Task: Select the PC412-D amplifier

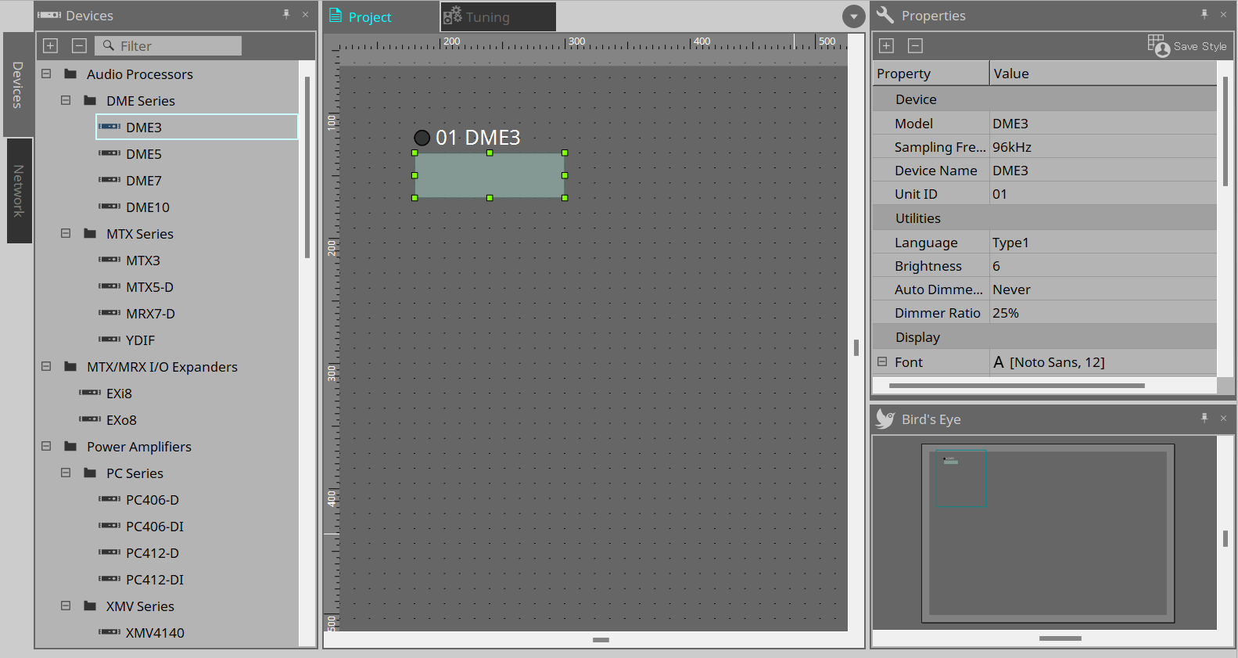Action: 153,553
